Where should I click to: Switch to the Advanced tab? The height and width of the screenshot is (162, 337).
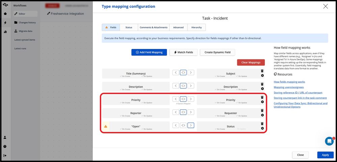tap(178, 27)
